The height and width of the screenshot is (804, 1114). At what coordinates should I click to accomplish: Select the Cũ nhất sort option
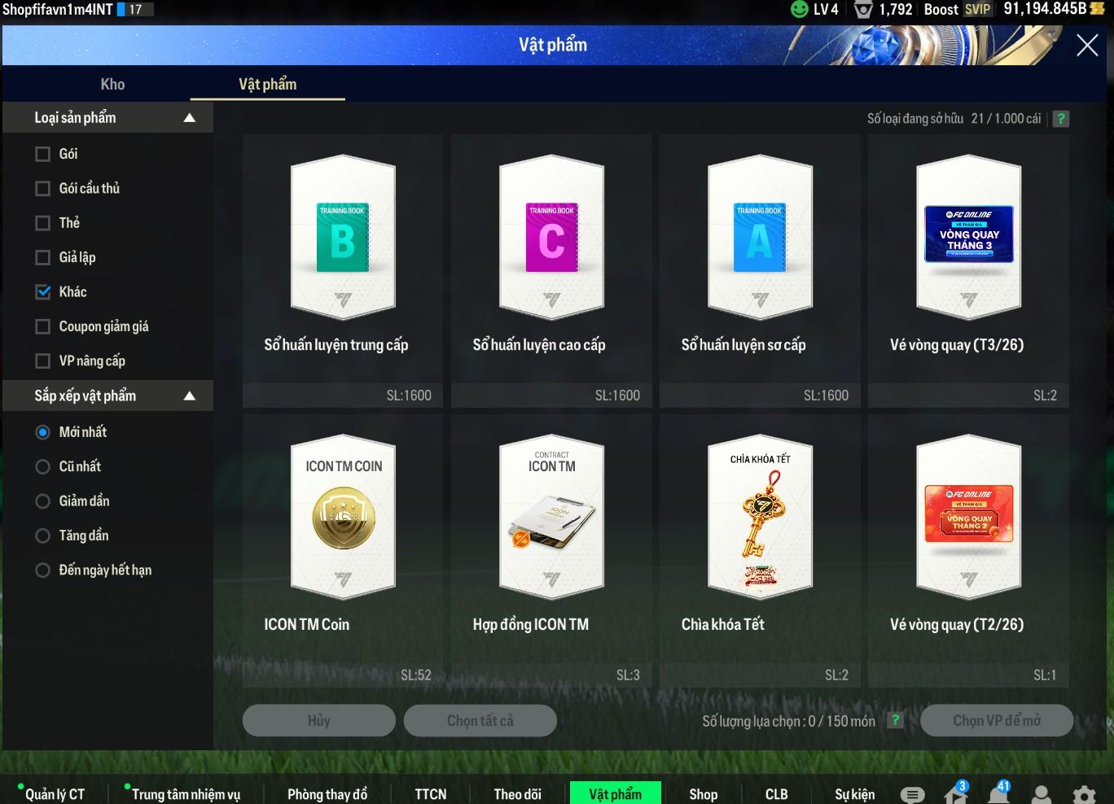43,467
